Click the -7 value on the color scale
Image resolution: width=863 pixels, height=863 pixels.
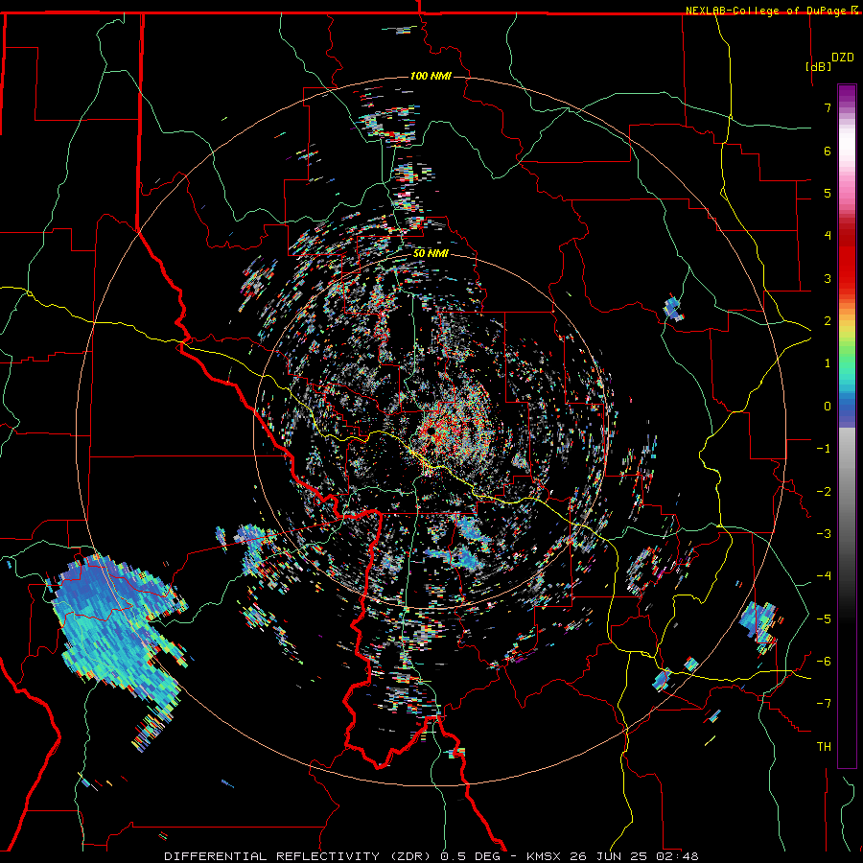[x=824, y=704]
